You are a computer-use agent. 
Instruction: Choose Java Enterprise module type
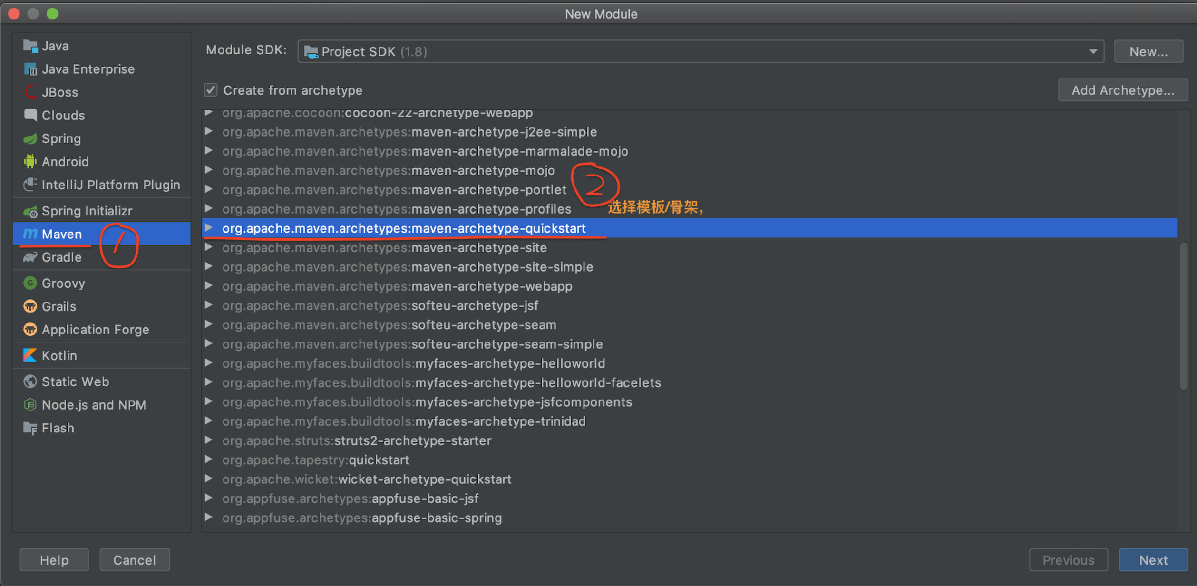coord(88,69)
